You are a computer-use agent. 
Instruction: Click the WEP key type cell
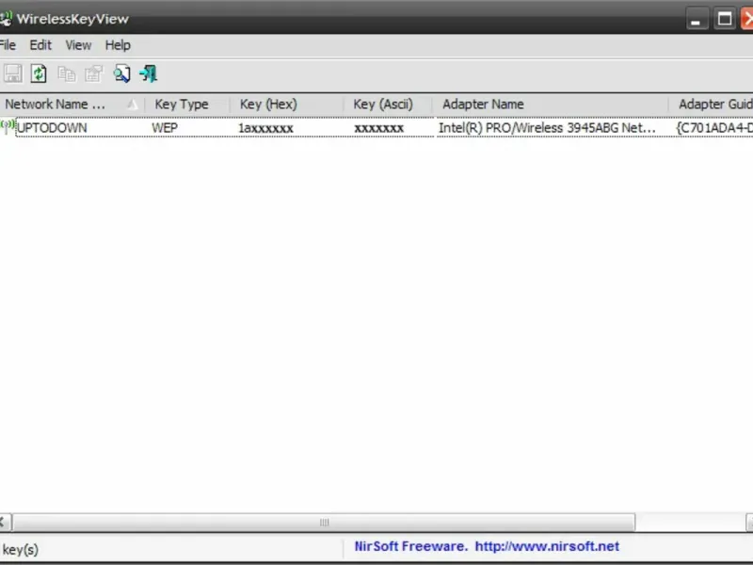165,128
